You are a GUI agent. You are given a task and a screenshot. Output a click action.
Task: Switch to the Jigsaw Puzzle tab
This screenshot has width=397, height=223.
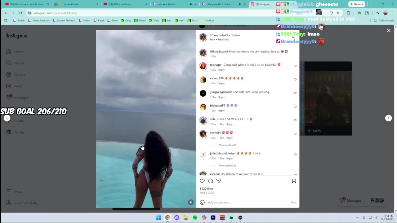[77, 4]
